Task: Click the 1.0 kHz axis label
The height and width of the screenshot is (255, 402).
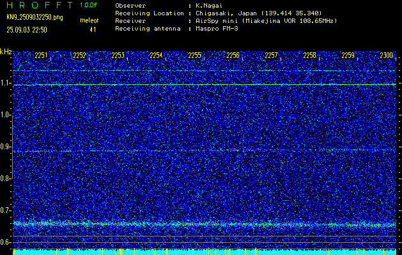Action: click(4, 115)
